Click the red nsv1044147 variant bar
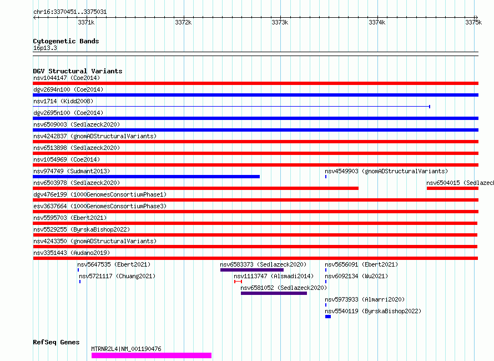494x361 pixels. 255,83
